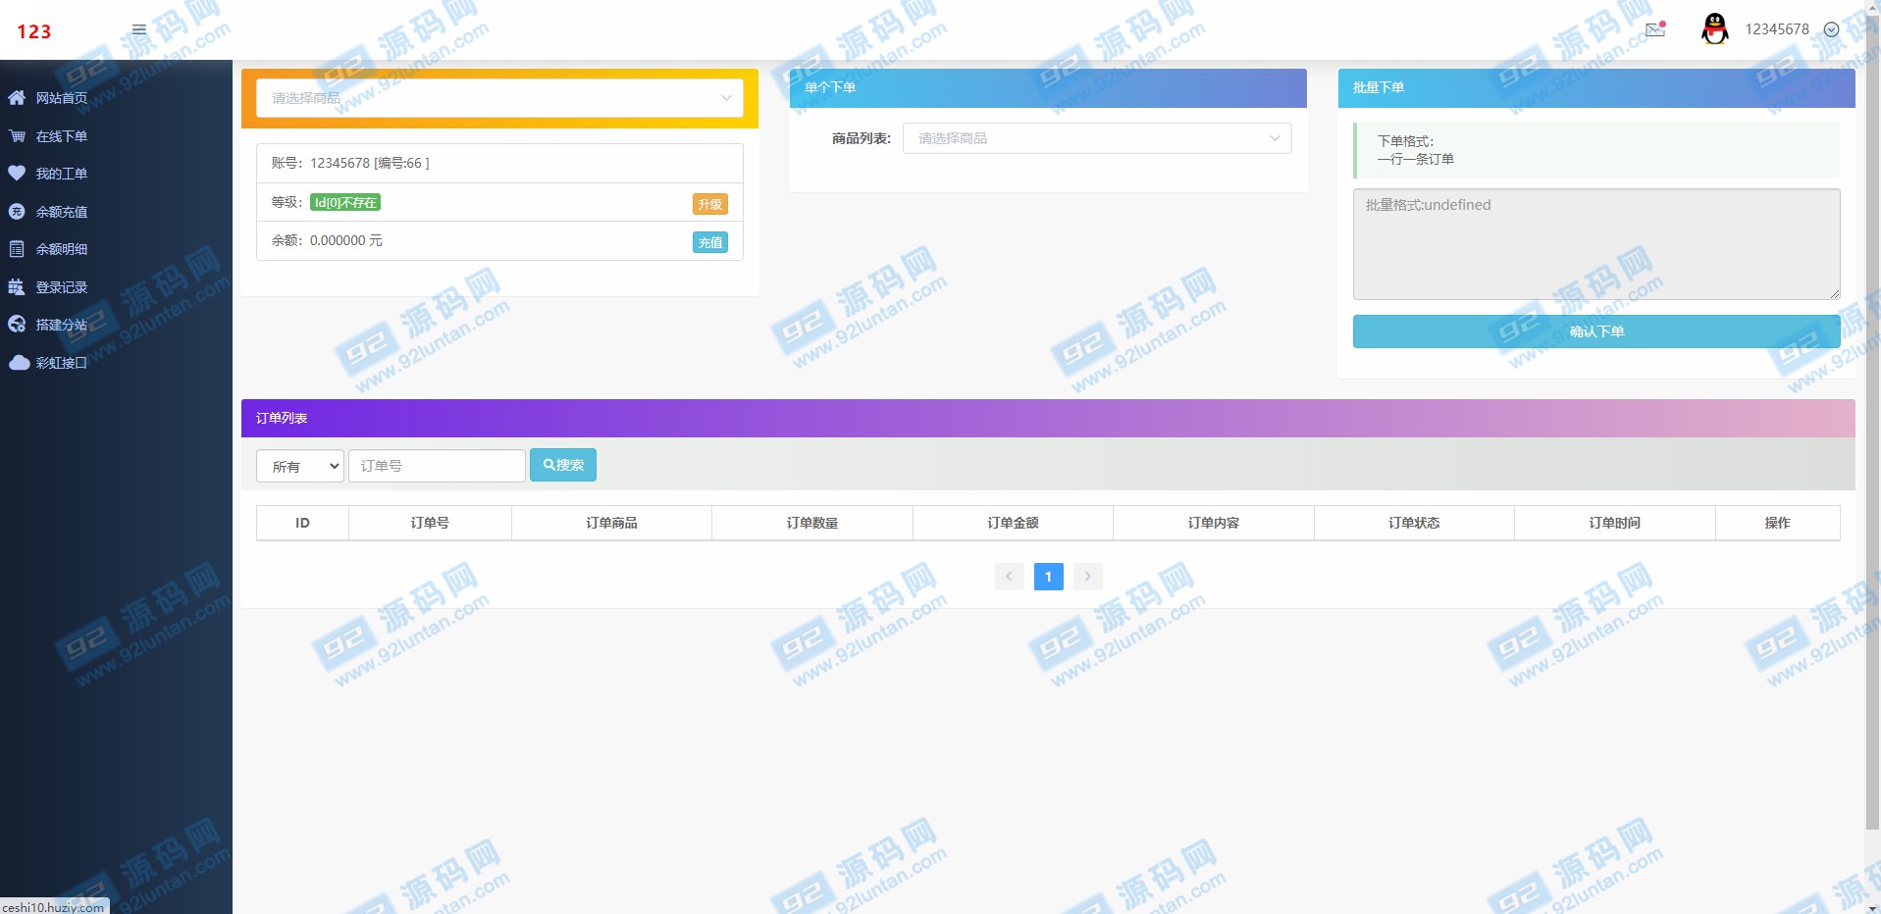Image resolution: width=1881 pixels, height=914 pixels.
Task: Select page 1 in pagination
Action: 1048,576
